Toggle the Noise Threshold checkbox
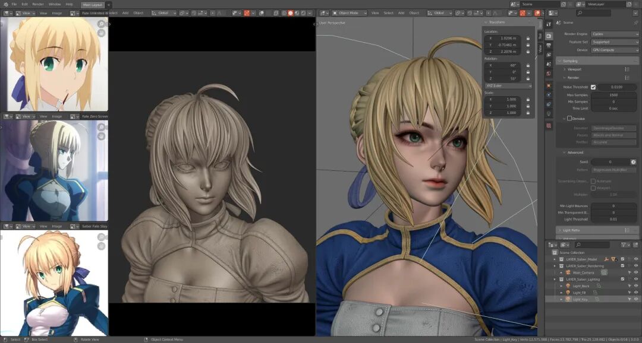 (x=593, y=87)
